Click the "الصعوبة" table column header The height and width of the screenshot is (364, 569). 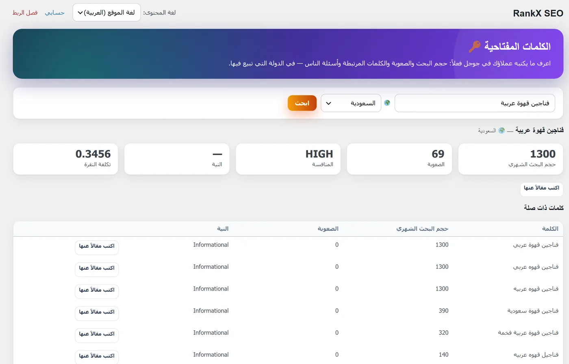coord(328,229)
